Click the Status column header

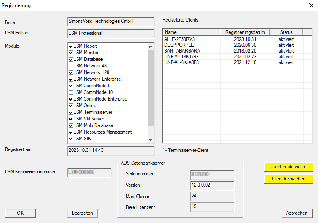[286, 32]
